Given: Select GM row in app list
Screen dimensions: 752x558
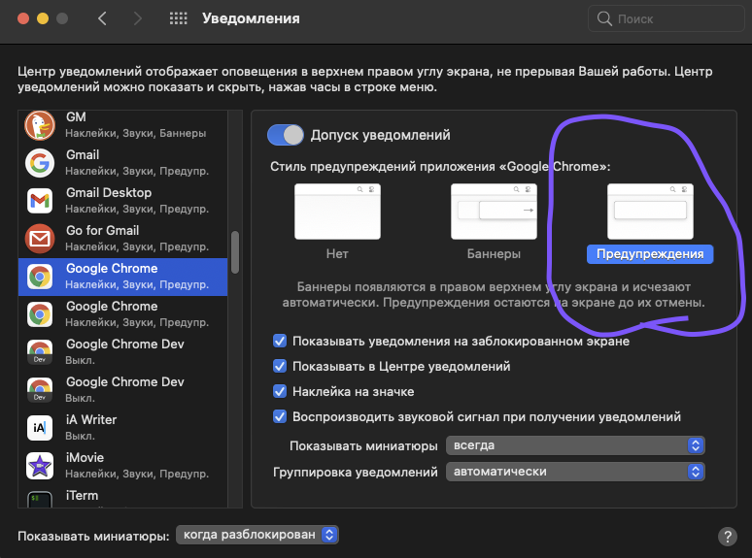Looking at the screenshot, I should 122,125.
